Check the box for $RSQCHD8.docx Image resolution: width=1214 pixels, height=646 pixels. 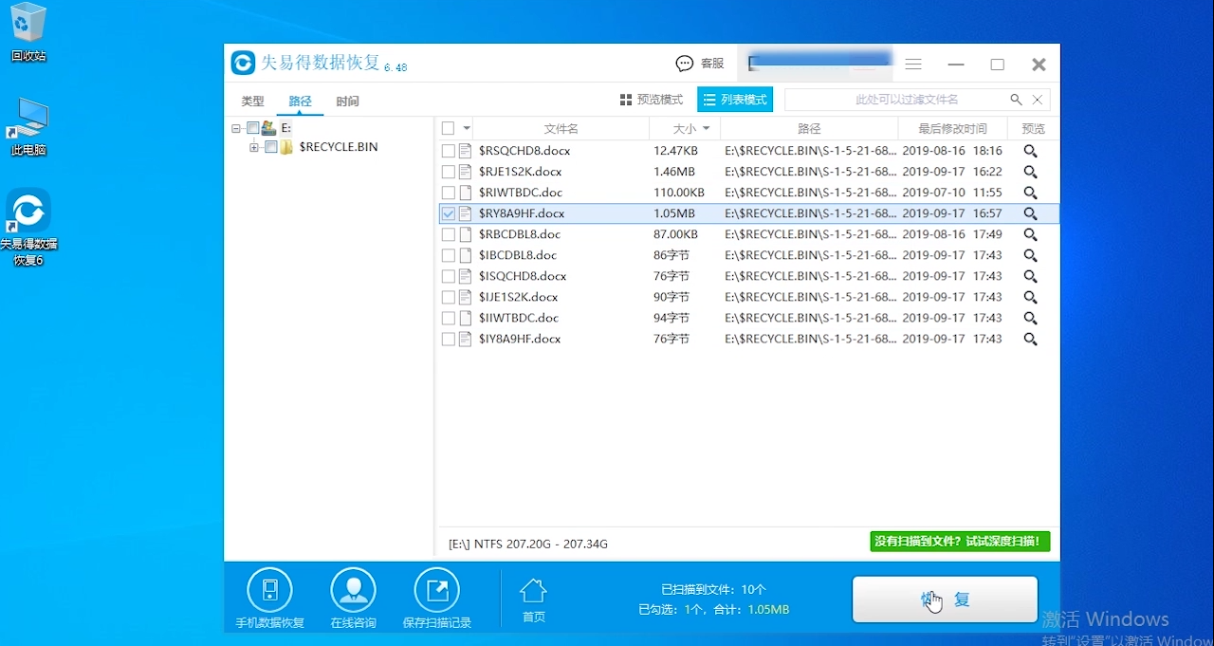448,151
